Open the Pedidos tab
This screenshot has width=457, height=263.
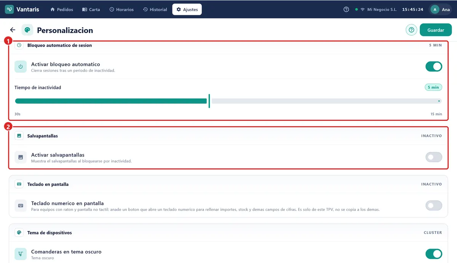[62, 10]
